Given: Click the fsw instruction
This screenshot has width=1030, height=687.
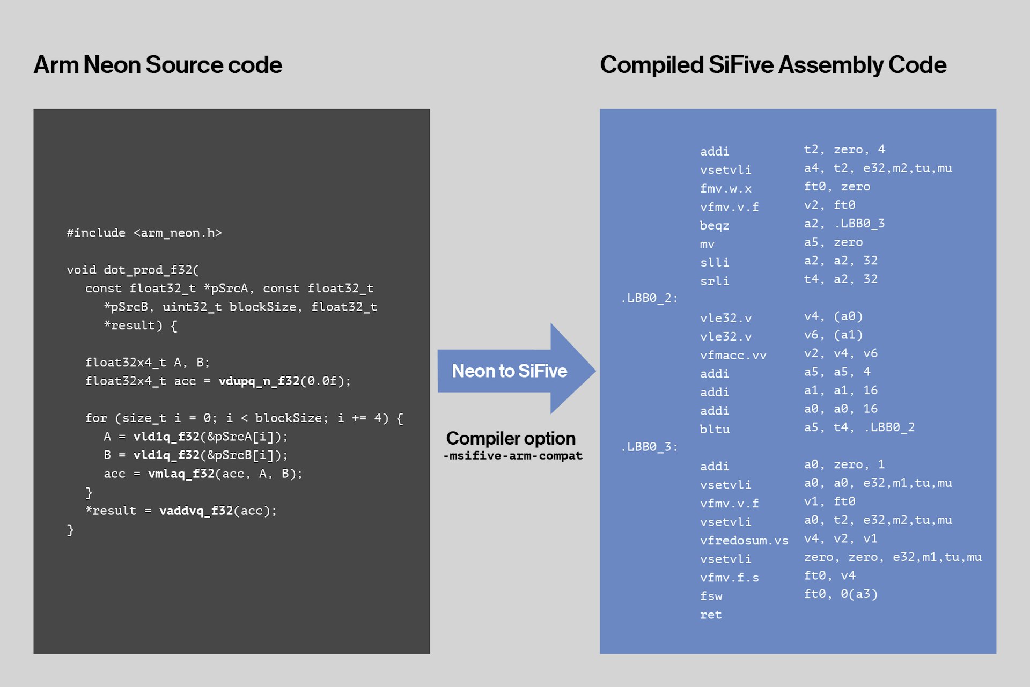Looking at the screenshot, I should pos(711,596).
